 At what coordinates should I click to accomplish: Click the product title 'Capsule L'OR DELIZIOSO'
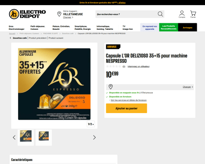(147, 58)
